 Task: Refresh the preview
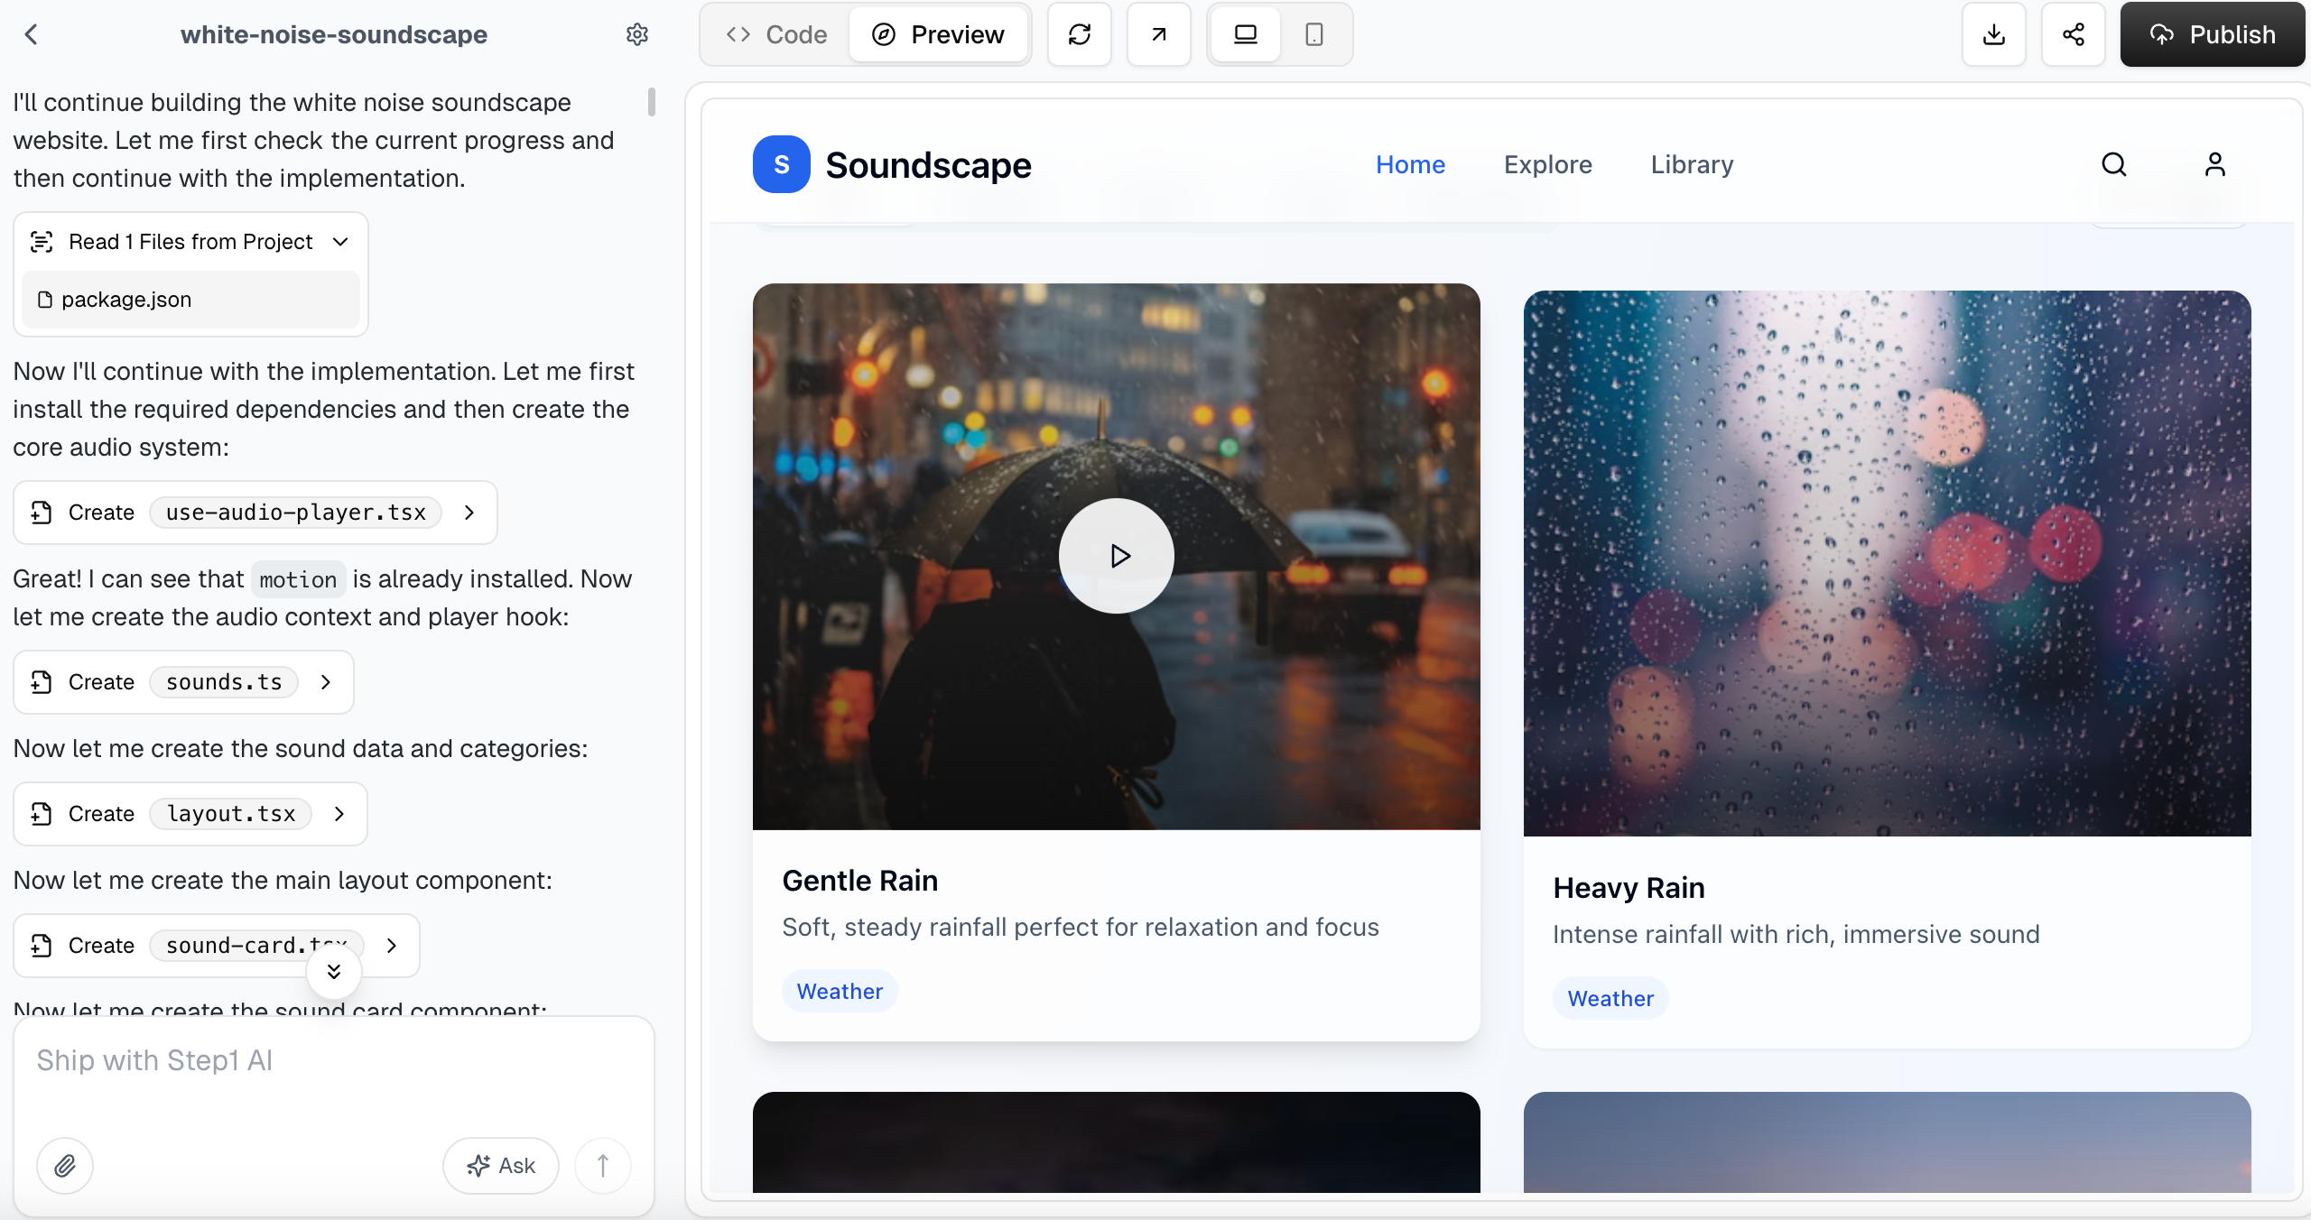click(x=1079, y=34)
